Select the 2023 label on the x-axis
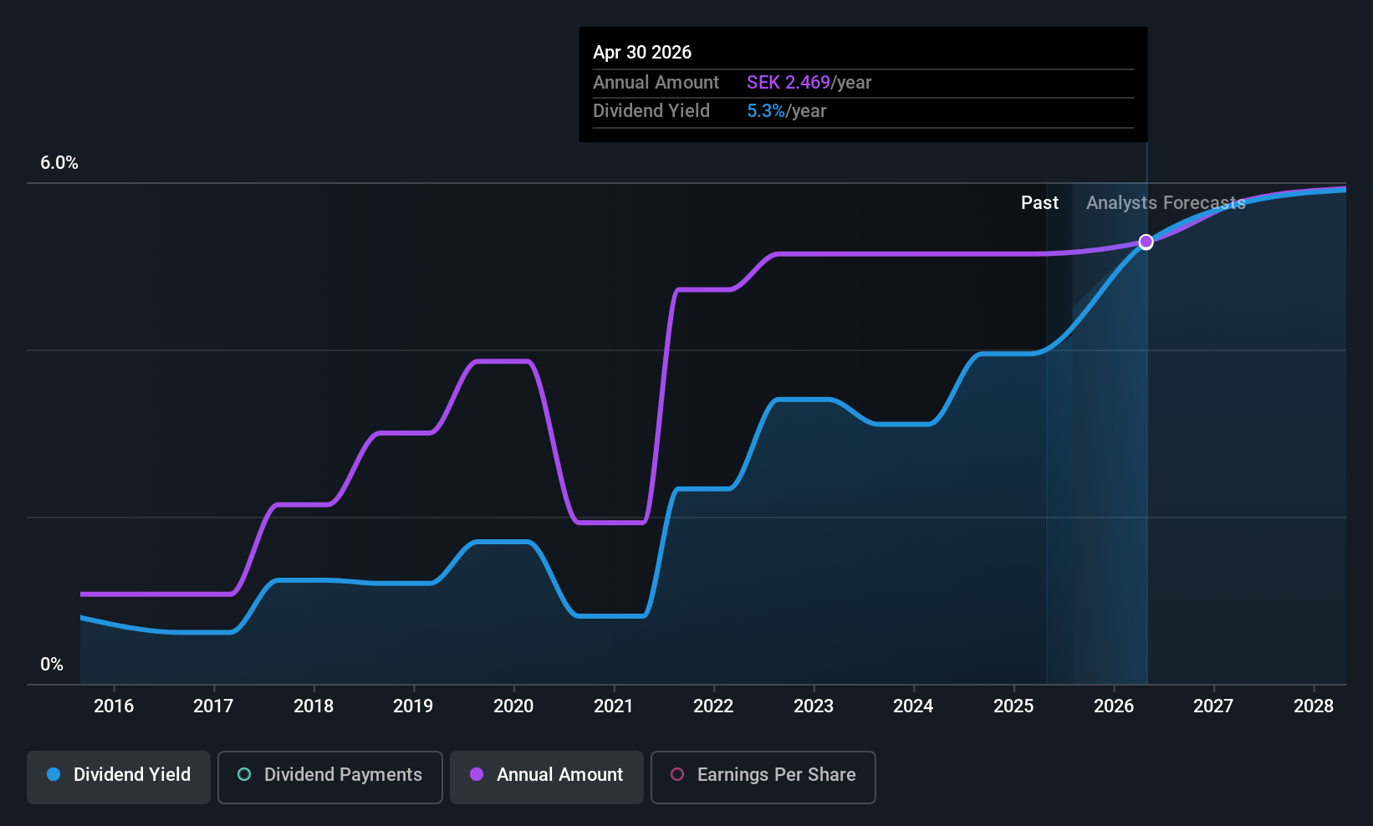The width and height of the screenshot is (1373, 826). 814,706
